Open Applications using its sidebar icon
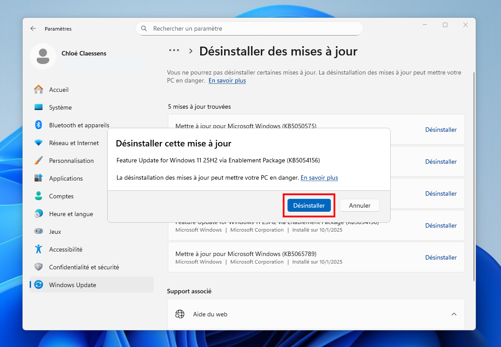Image resolution: width=501 pixels, height=347 pixels. coord(39,178)
